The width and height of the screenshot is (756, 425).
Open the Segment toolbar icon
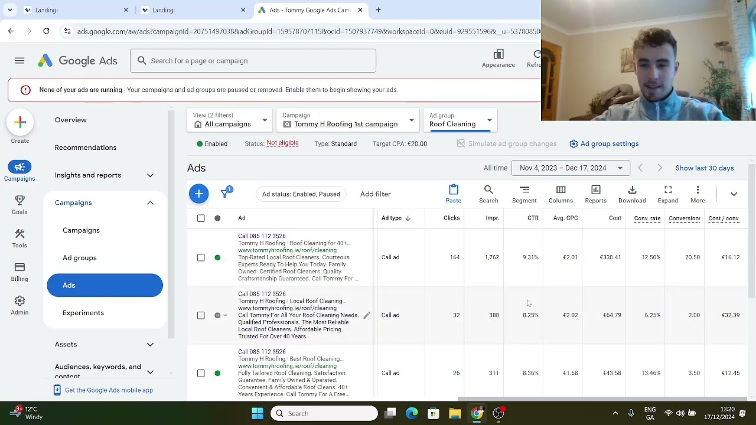tap(524, 194)
